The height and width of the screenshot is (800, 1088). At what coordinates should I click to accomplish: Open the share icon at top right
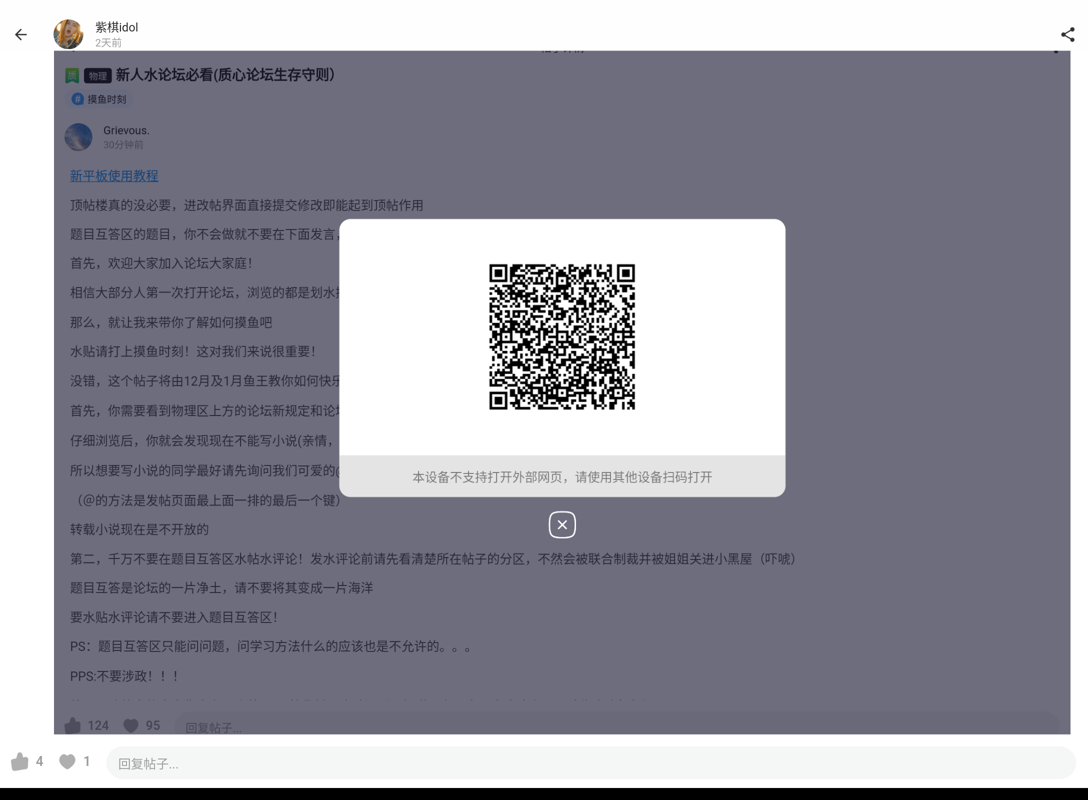pos(1067,34)
